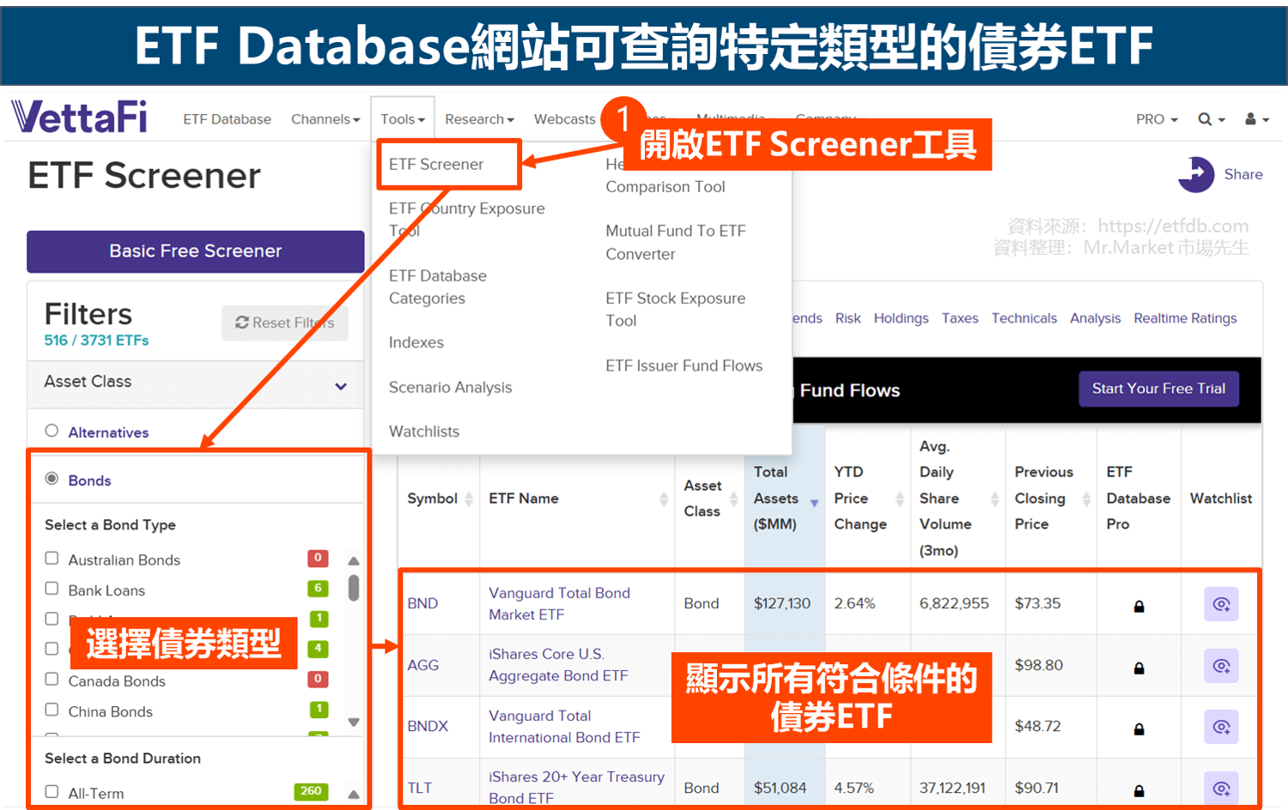This screenshot has height=810, width=1288.
Task: Select ETF Country Exposure Tool menu item
Action: [x=466, y=220]
